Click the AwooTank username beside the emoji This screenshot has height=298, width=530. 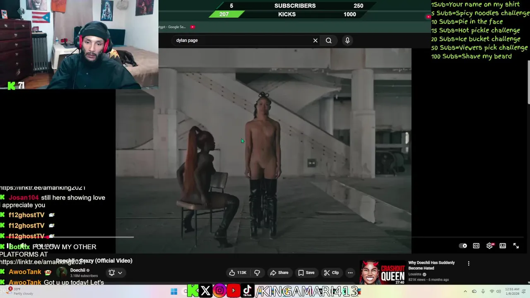pyautogui.click(x=25, y=272)
